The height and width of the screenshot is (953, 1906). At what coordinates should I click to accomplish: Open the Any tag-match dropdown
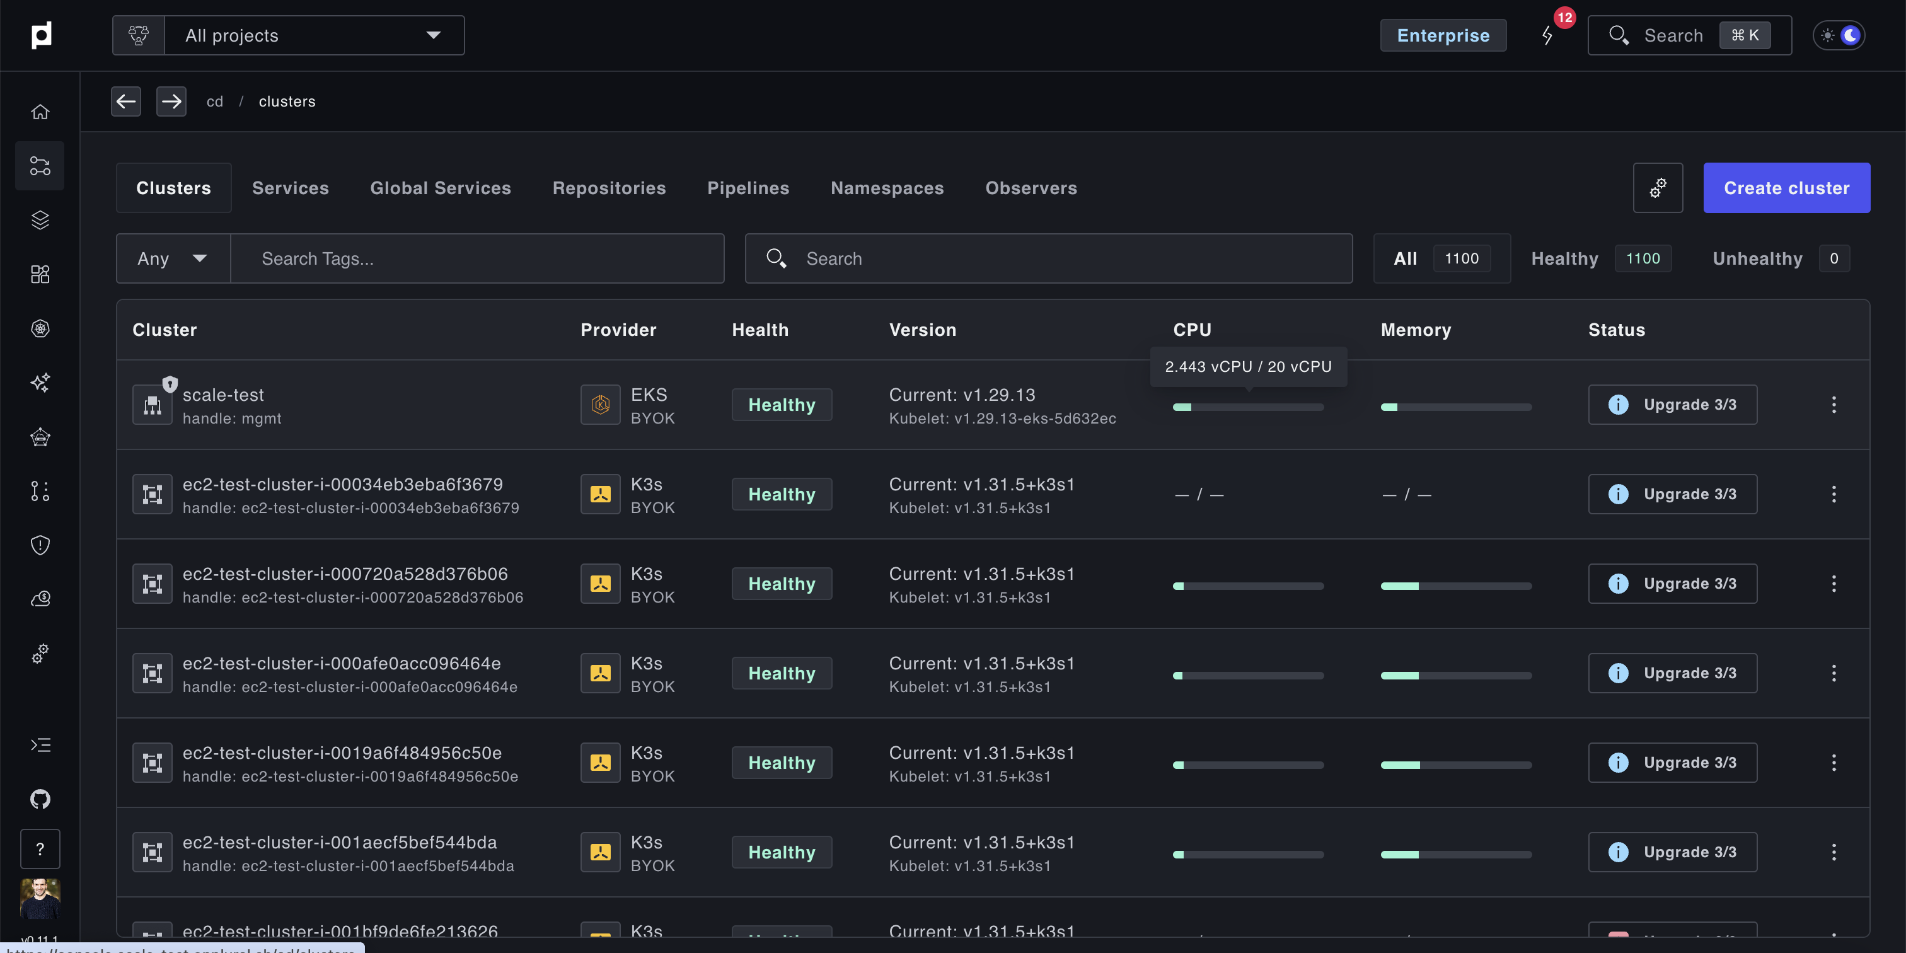pyautogui.click(x=173, y=258)
